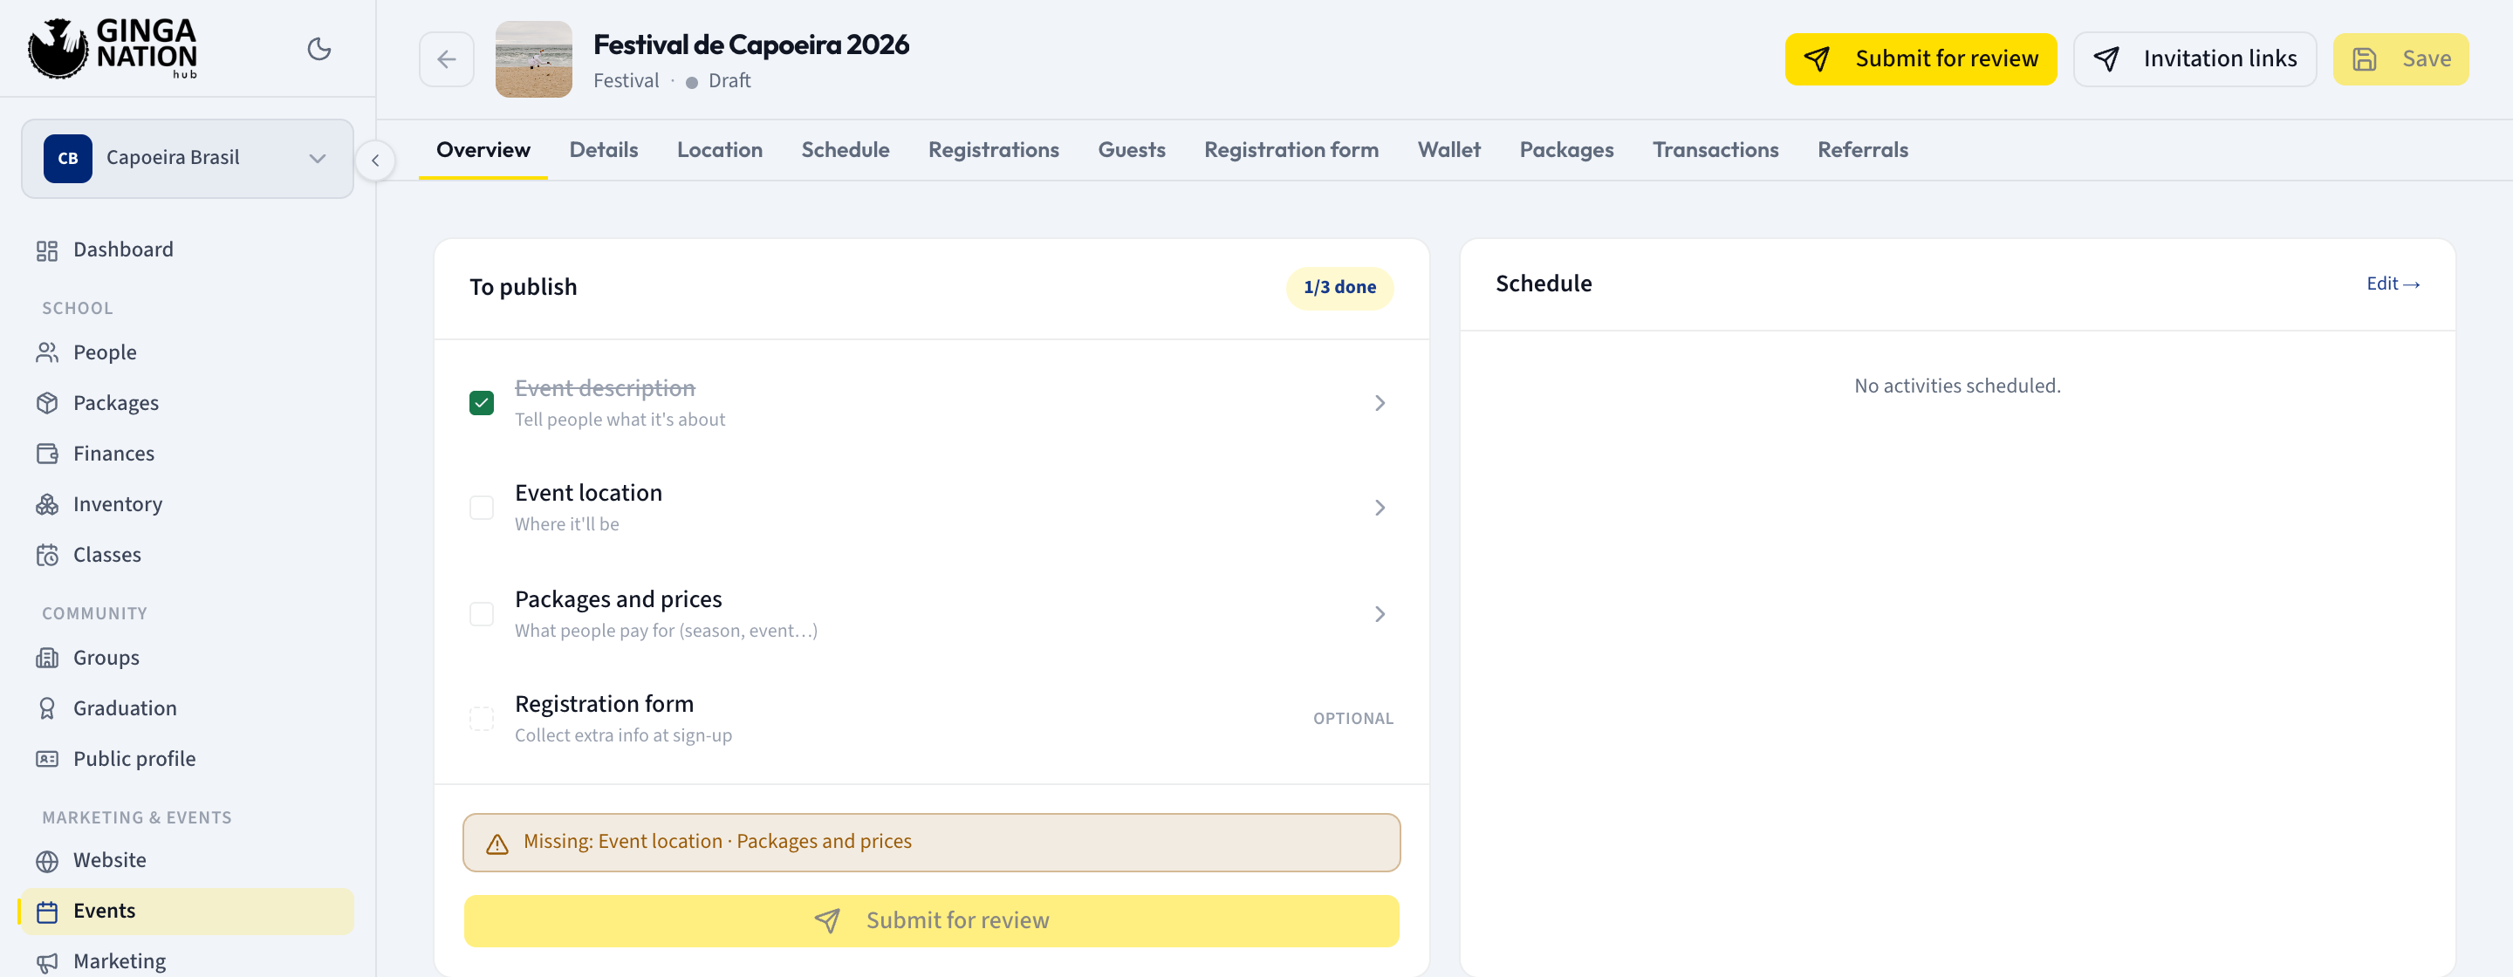Click Submit for review in the top header
This screenshot has width=2513, height=977.
pos(1920,58)
